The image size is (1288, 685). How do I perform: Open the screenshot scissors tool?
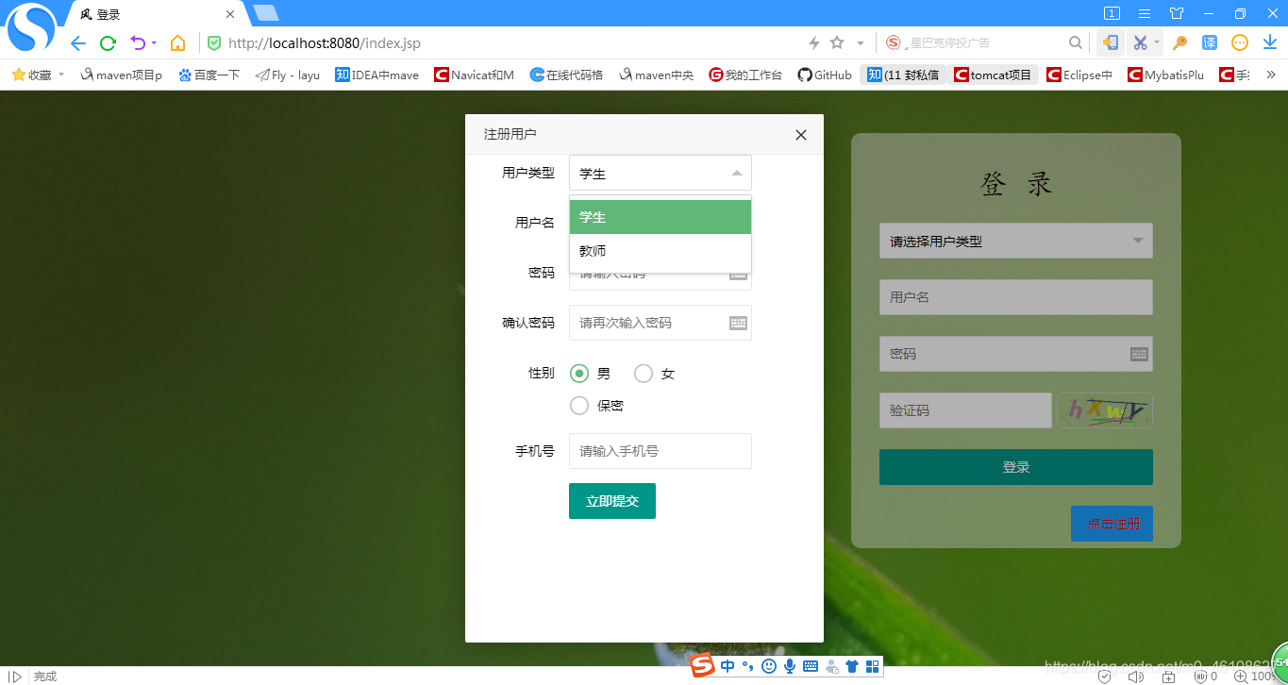pyautogui.click(x=1140, y=42)
